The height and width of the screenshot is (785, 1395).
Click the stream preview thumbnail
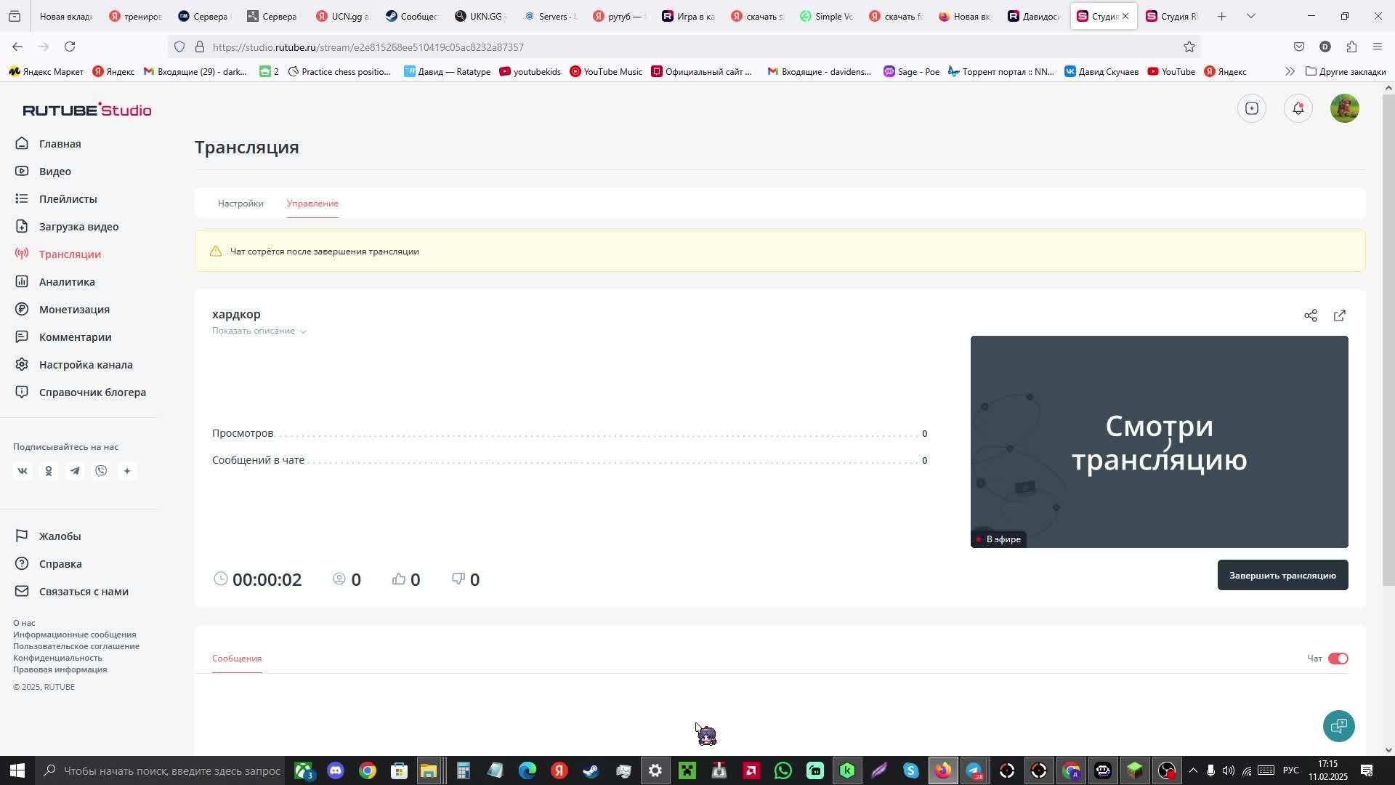(1159, 441)
